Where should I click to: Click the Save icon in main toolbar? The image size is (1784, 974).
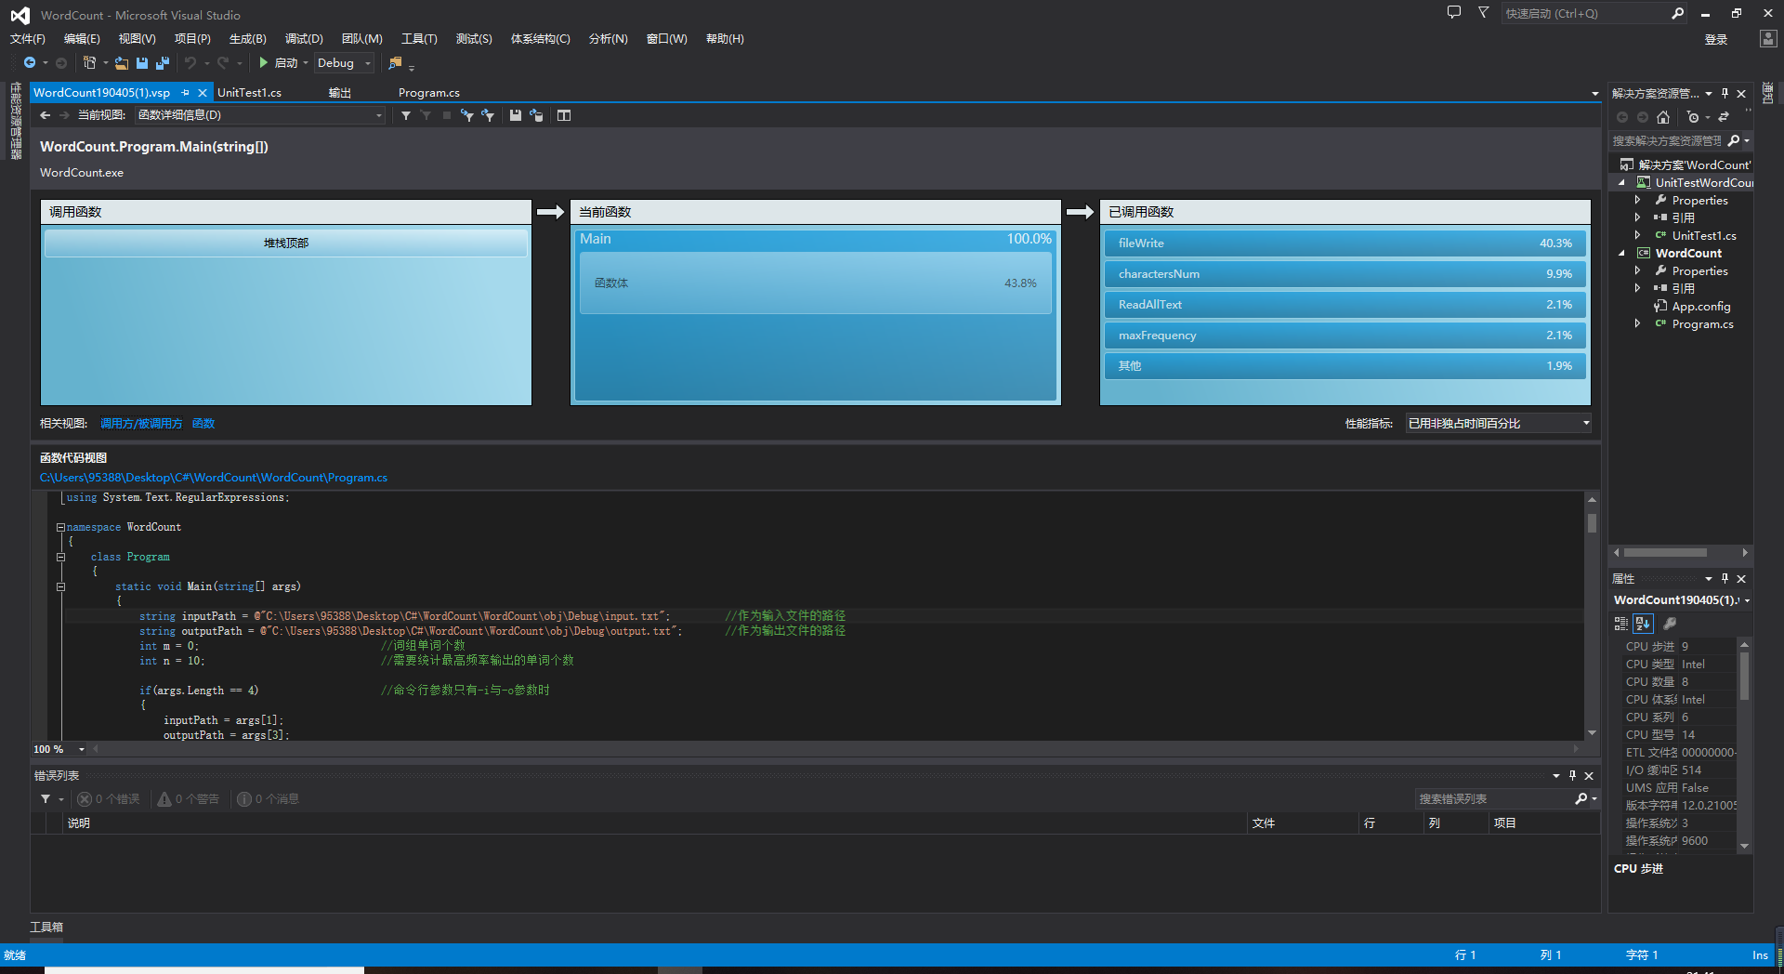(x=142, y=62)
